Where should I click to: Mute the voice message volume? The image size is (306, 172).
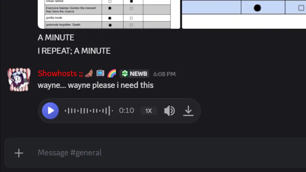169,111
